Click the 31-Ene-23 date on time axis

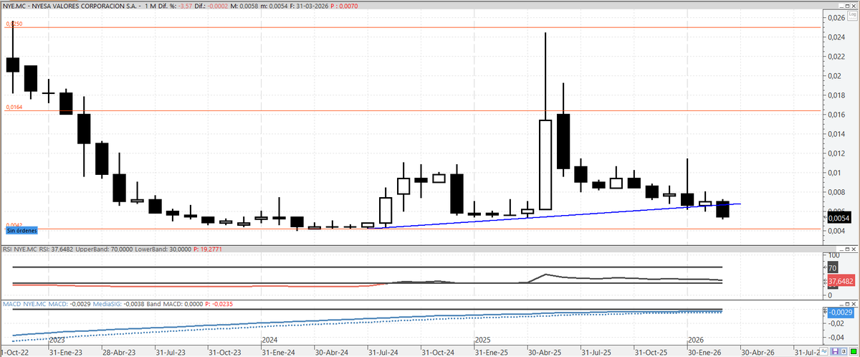[x=65, y=352]
